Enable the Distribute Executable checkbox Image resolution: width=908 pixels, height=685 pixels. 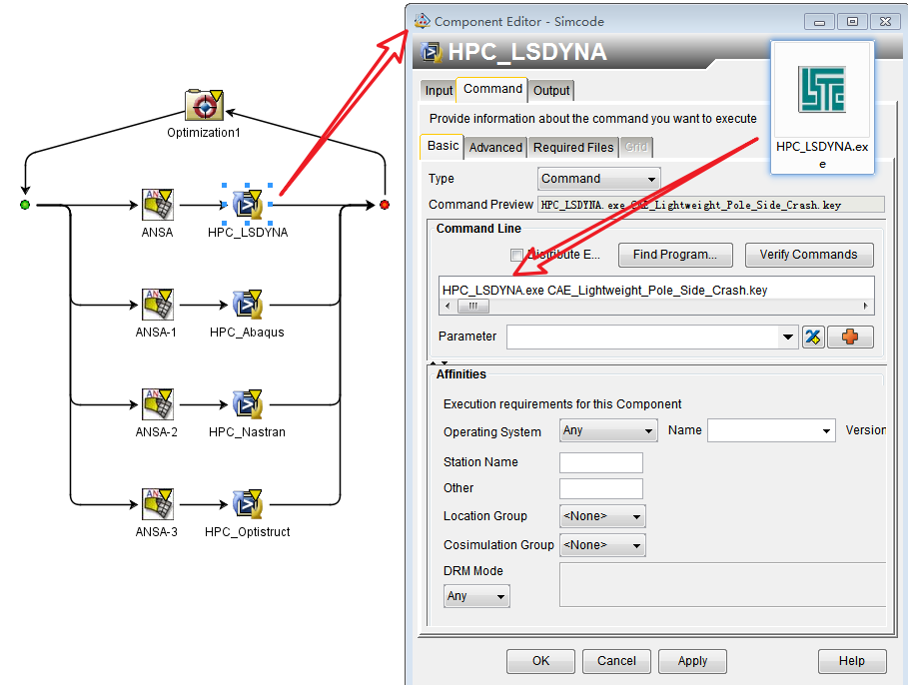[516, 255]
